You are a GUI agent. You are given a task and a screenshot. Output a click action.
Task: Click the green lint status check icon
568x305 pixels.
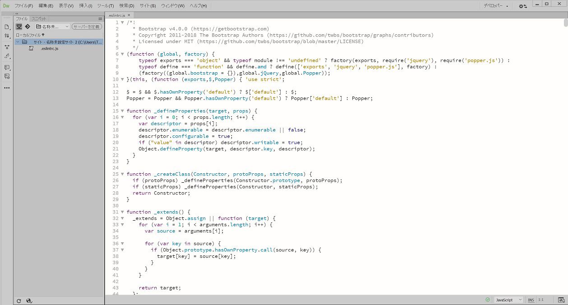click(488, 300)
